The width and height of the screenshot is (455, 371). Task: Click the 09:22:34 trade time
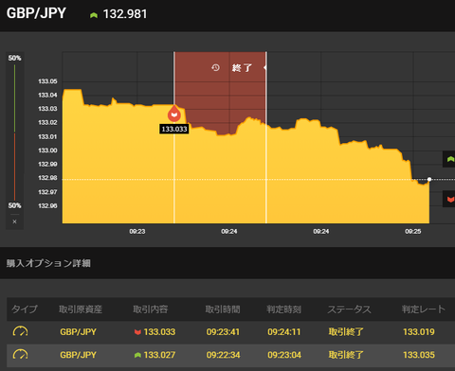[x=223, y=355]
